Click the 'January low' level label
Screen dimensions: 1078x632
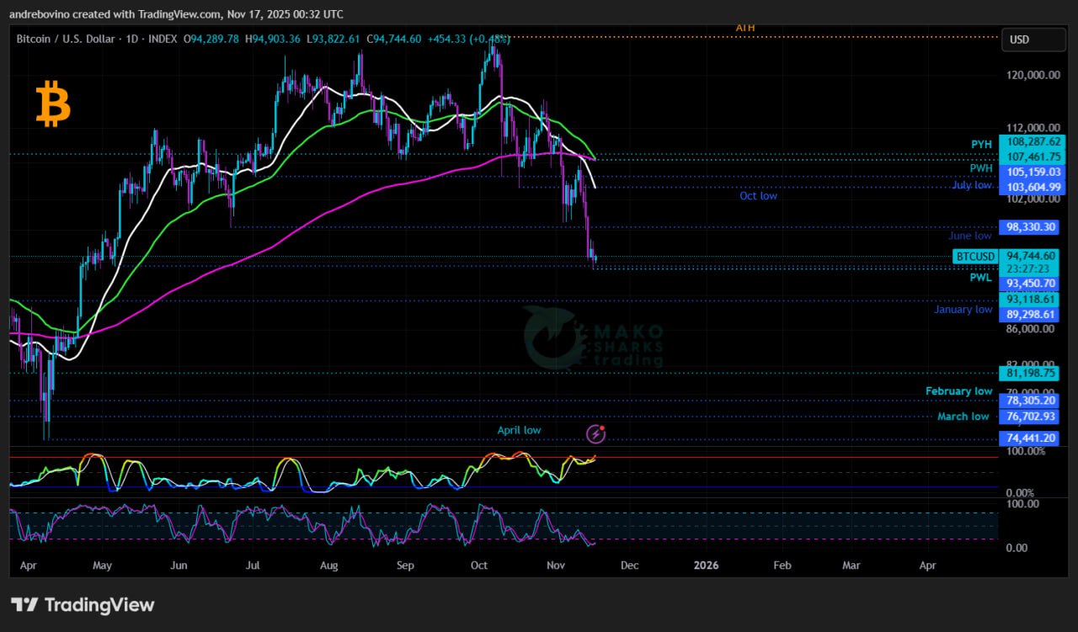pos(963,310)
